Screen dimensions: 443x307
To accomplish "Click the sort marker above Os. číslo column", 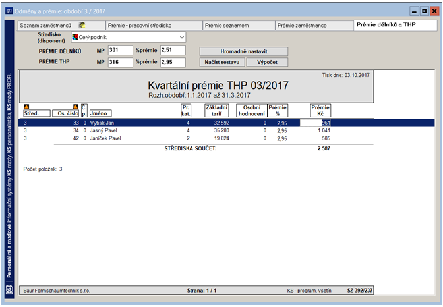I will 75,107.
